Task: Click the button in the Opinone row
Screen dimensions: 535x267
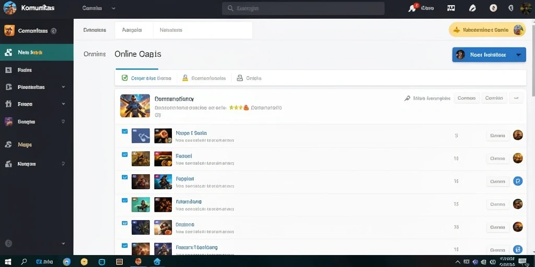Action: tap(497, 227)
